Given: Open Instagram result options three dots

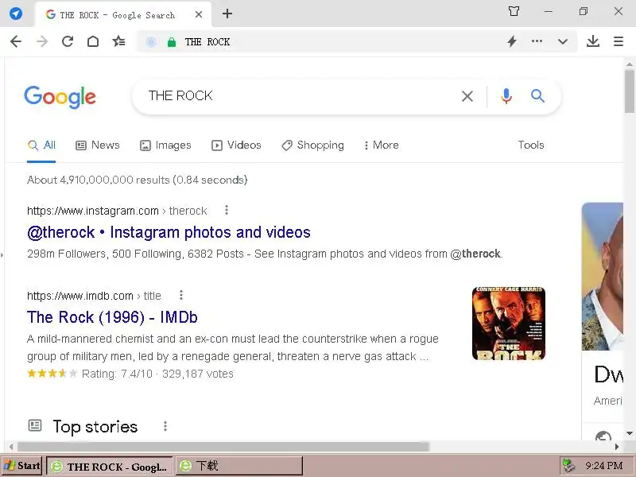Looking at the screenshot, I should point(227,210).
